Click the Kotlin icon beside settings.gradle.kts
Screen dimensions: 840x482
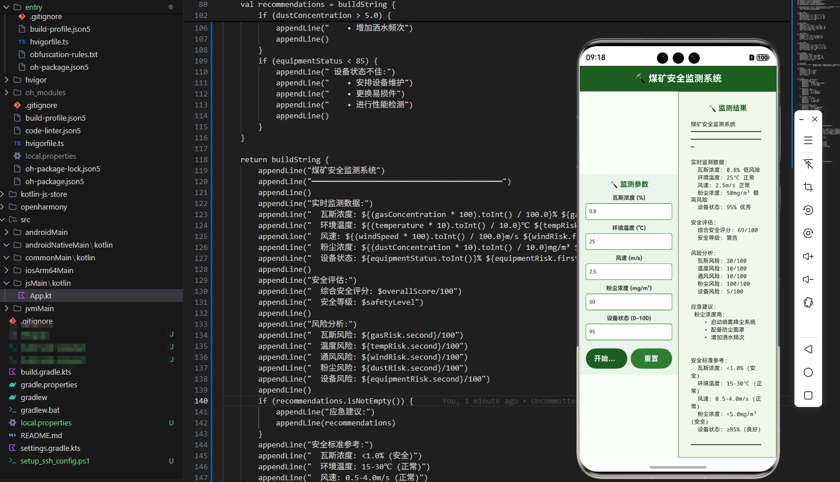pos(13,448)
